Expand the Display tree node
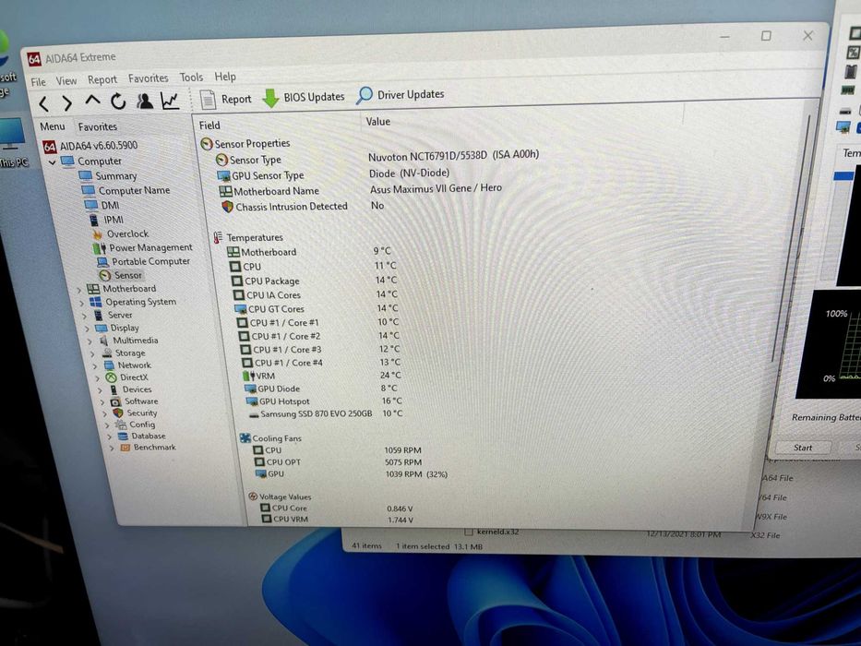Image resolution: width=861 pixels, height=646 pixels. [x=88, y=329]
